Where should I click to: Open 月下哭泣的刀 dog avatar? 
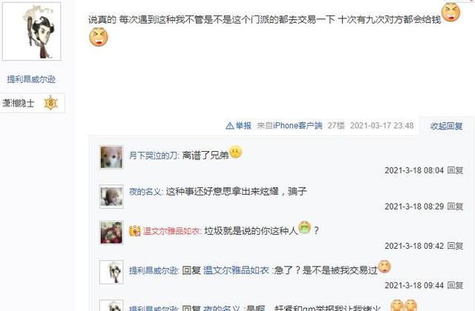pyautogui.click(x=111, y=157)
